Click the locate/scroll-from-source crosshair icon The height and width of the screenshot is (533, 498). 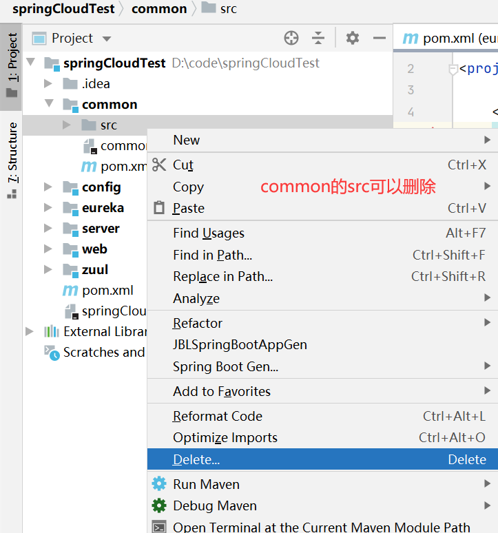point(291,38)
